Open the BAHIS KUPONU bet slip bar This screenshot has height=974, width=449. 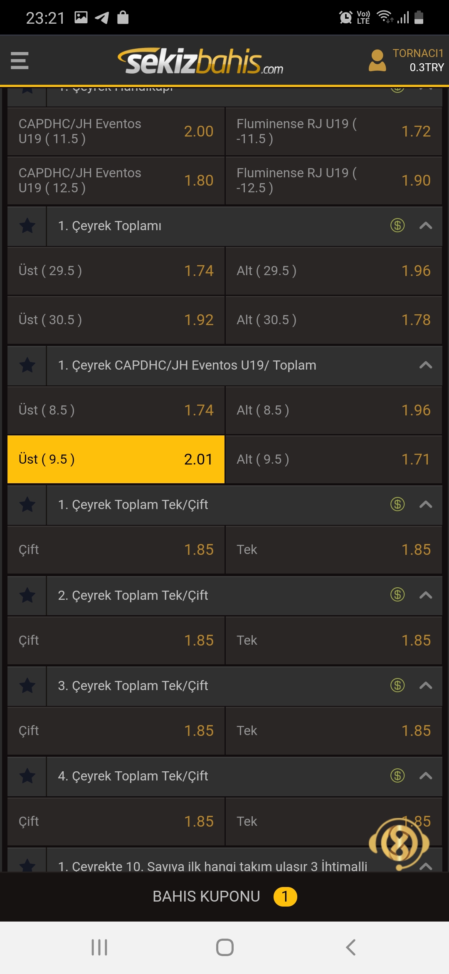click(x=224, y=896)
